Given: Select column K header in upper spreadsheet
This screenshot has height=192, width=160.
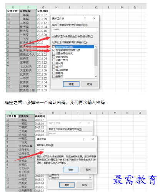Looking at the screenshot, I should click(x=96, y=7).
